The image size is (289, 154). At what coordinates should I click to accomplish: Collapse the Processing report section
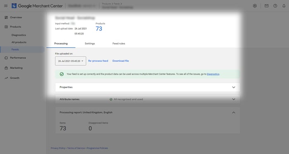click(234, 112)
